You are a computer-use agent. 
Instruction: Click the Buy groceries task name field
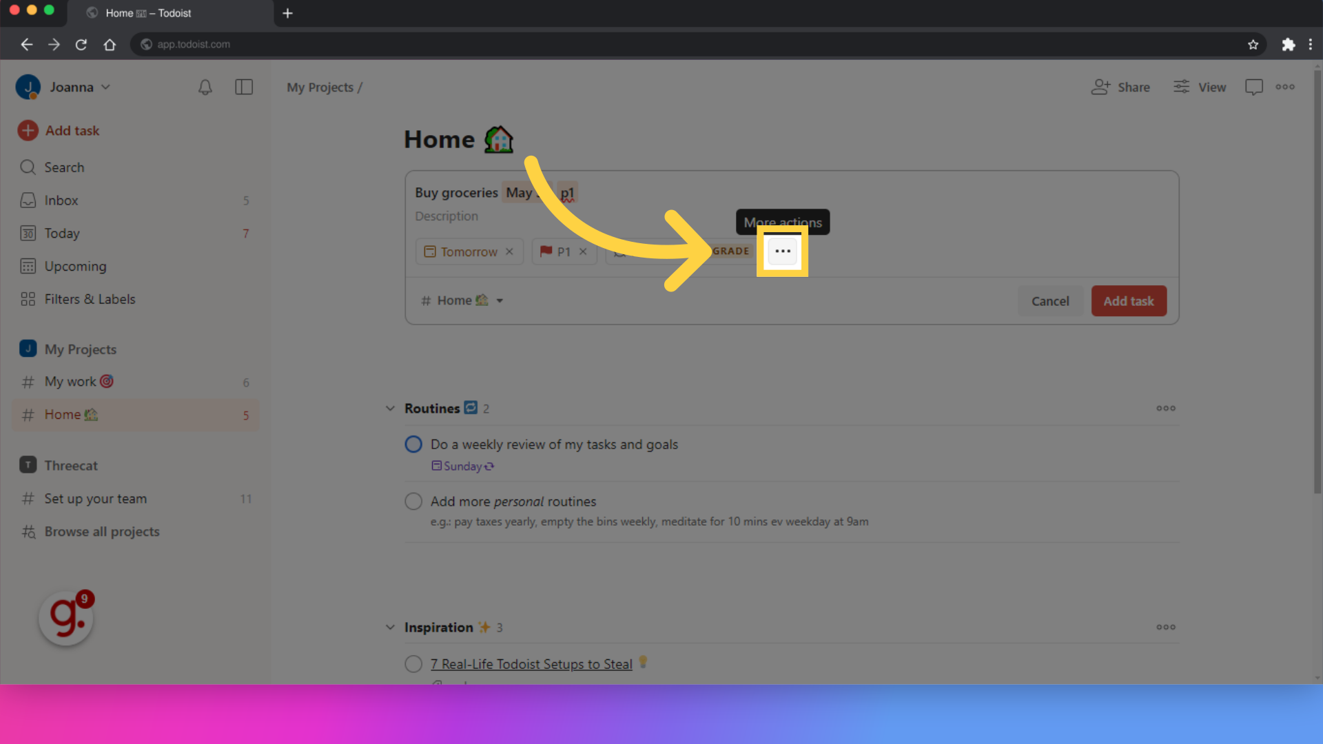[x=456, y=193]
